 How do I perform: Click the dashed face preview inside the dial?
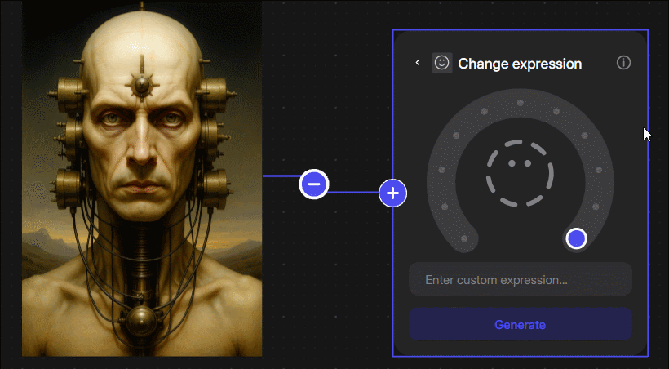pos(520,173)
